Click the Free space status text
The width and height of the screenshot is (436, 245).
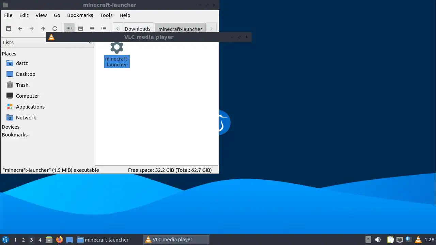170,170
